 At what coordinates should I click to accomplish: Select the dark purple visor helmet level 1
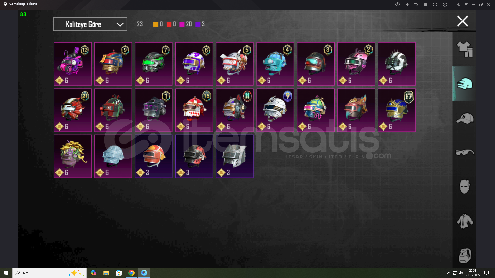[154, 110]
